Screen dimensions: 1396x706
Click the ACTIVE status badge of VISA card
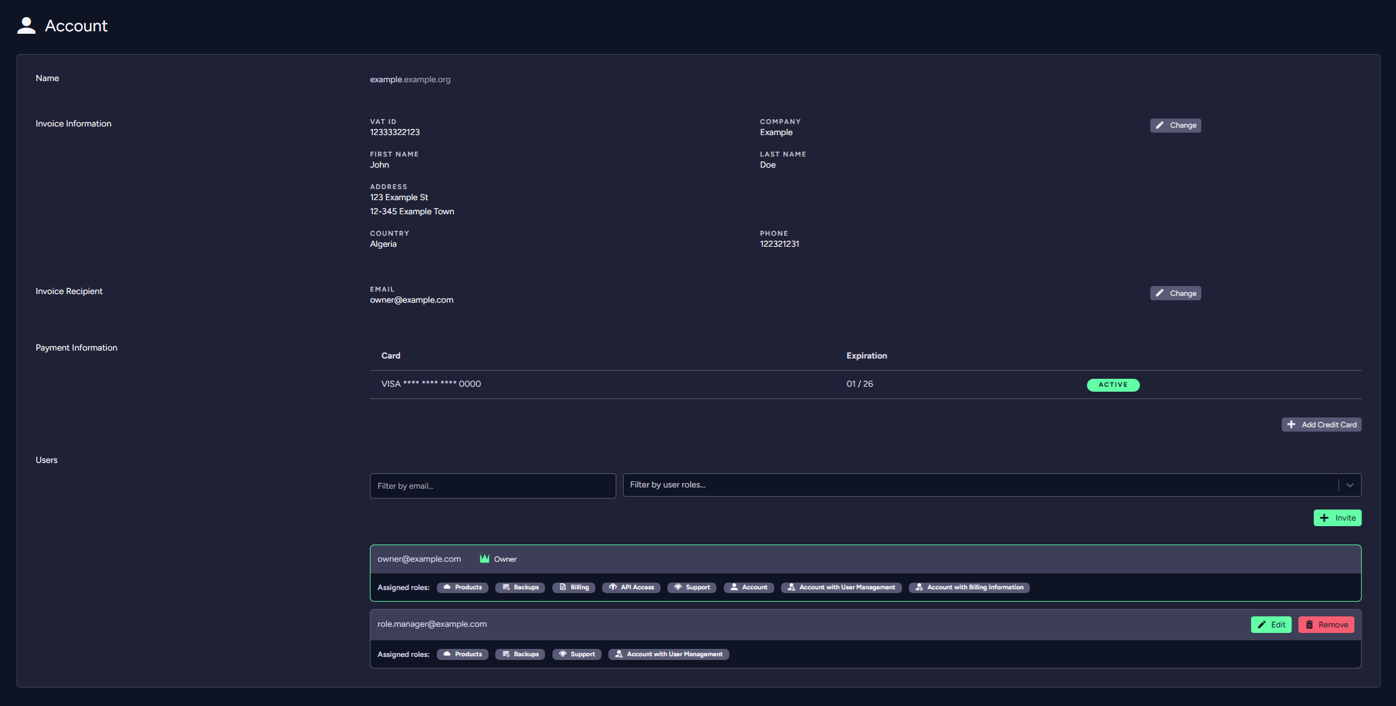click(x=1113, y=385)
